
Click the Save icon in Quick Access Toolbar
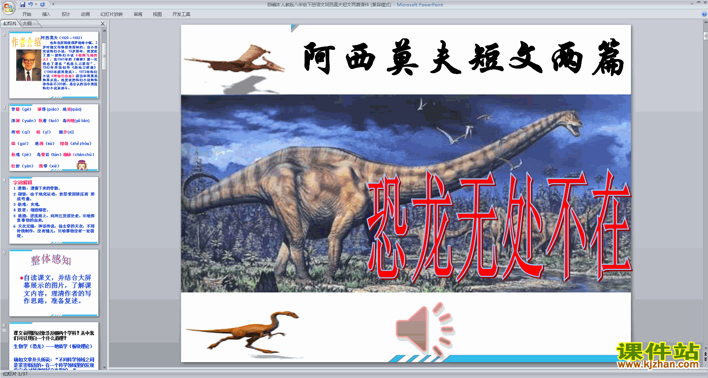[22, 4]
